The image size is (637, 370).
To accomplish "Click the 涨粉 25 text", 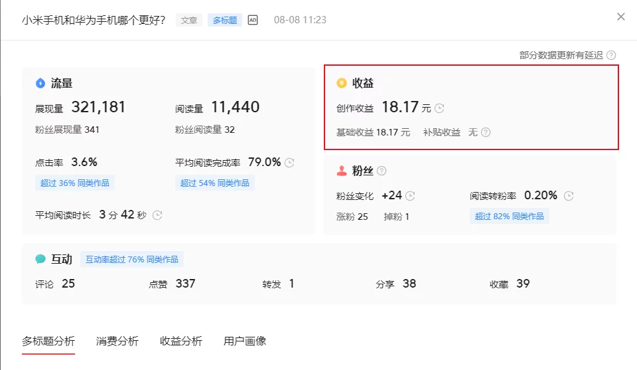I will coord(352,217).
